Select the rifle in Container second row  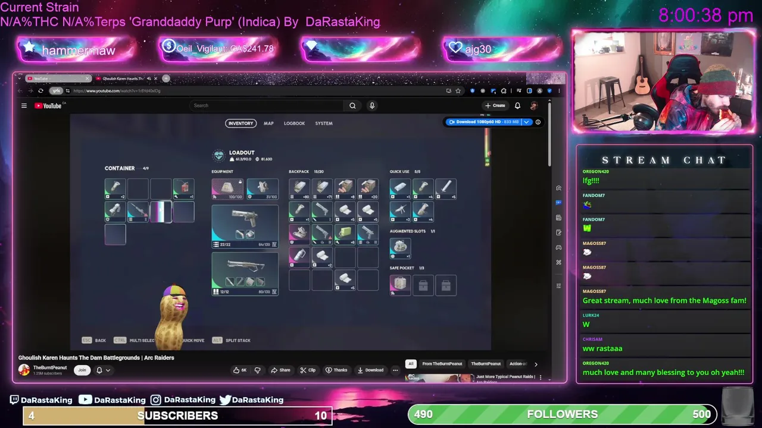click(138, 211)
